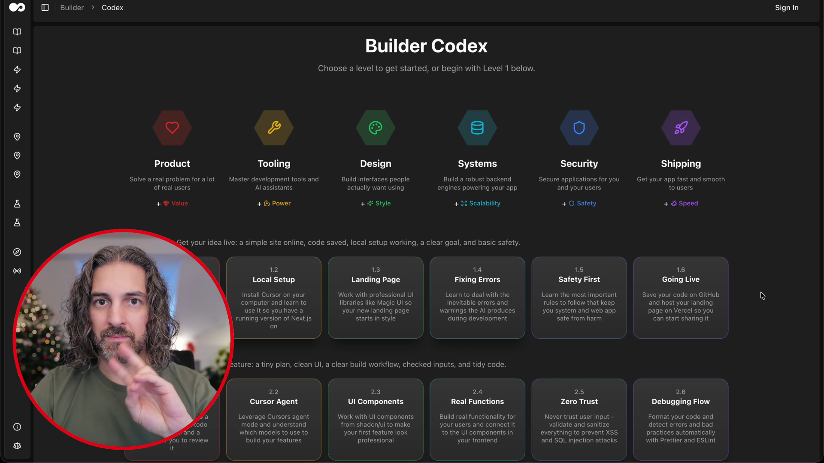Click the first lightning bolt sidebar icon
Viewport: 824px width, 463px height.
[17, 69]
